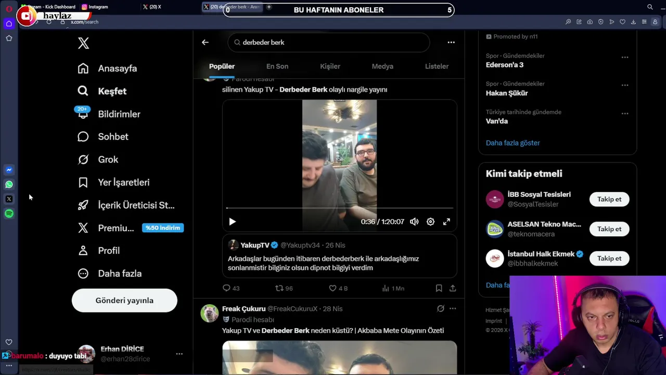Viewport: 666px width, 375px height.
Task: Open Sohbet messages
Action: 103,136
